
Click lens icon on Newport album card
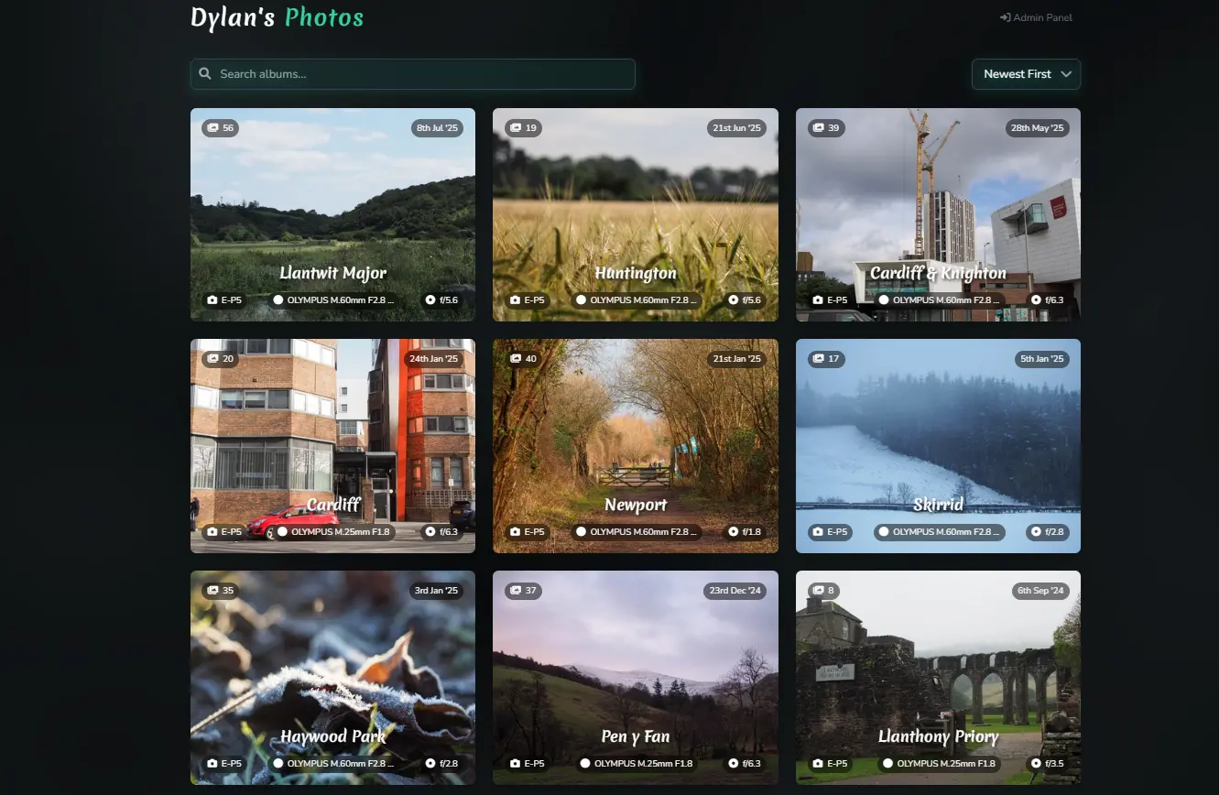tap(581, 532)
